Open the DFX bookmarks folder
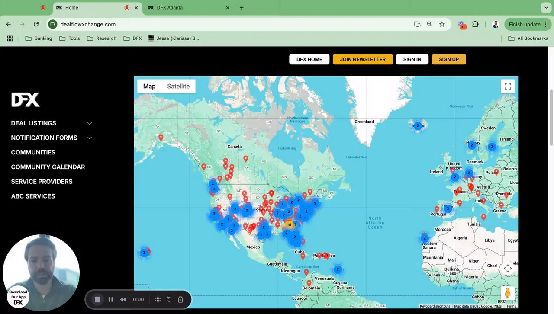The image size is (554, 314). [132, 38]
